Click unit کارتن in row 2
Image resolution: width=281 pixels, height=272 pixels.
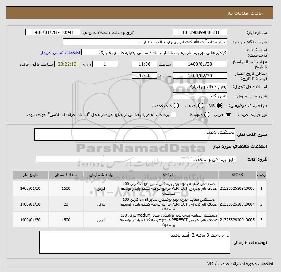coord(101,204)
